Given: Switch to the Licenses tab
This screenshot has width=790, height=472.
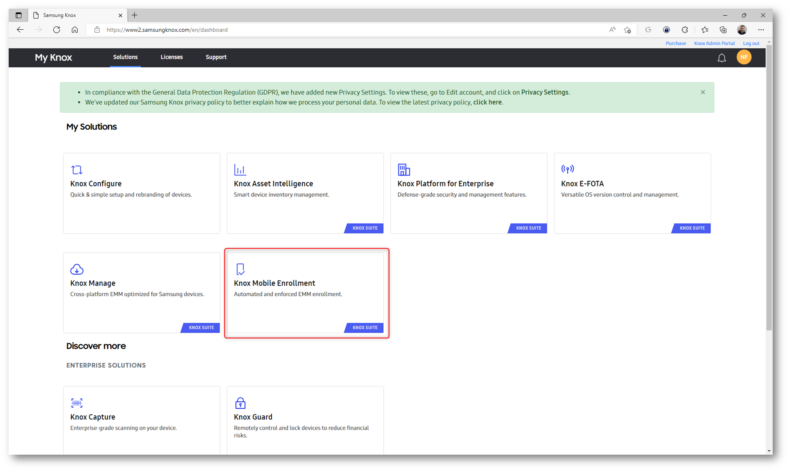Looking at the screenshot, I should point(171,57).
